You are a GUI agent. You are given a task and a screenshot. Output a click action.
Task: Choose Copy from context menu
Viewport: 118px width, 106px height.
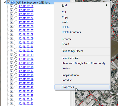coord(85,17)
